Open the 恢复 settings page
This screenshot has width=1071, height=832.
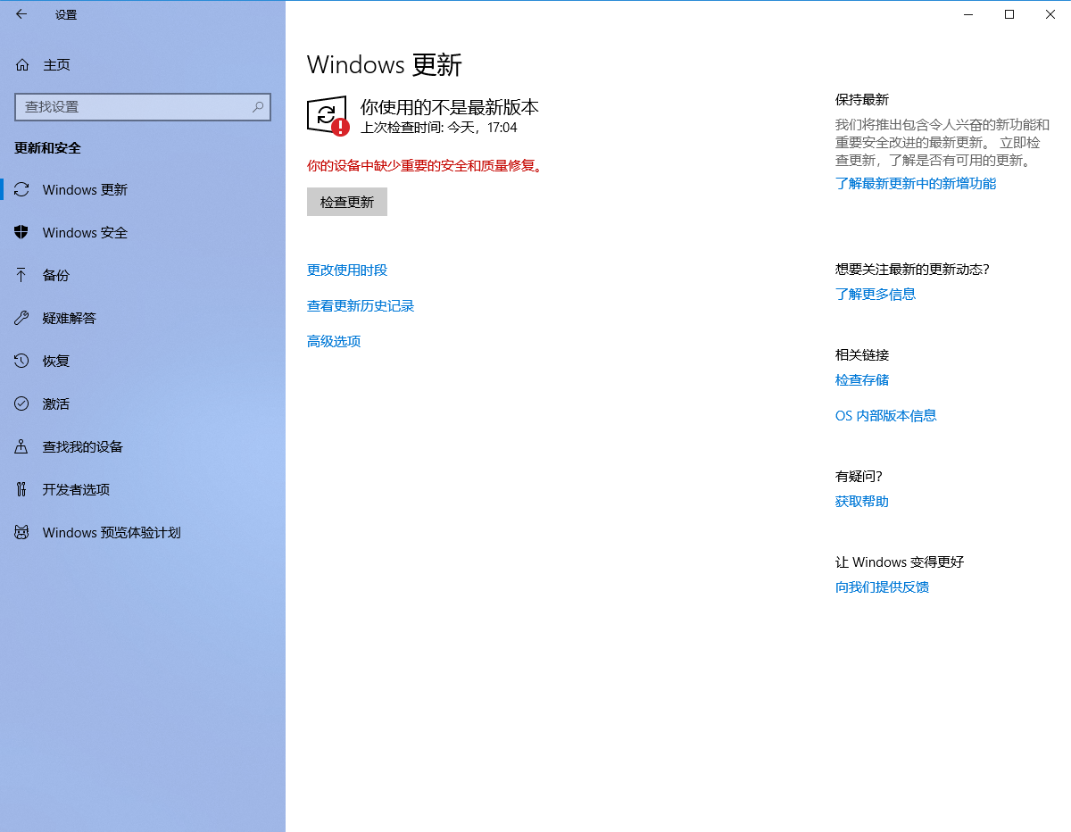[143, 361]
